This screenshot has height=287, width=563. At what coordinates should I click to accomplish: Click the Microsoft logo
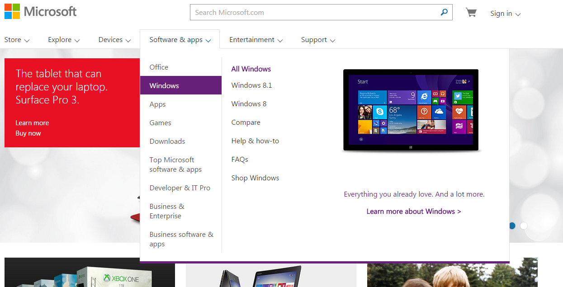[41, 11]
